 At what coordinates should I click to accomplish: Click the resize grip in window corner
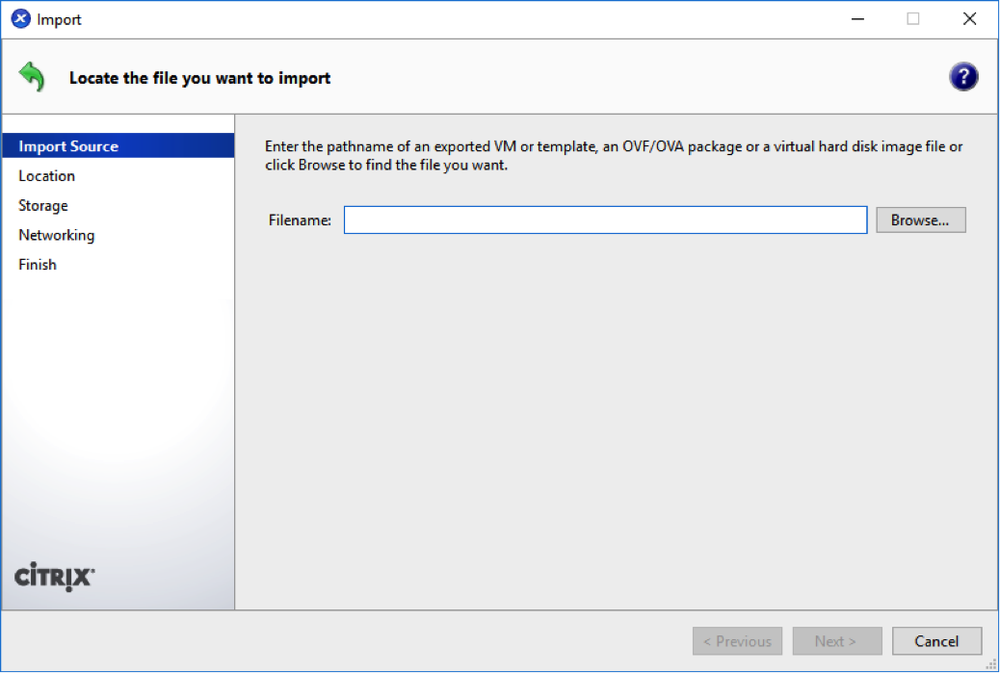click(x=991, y=664)
